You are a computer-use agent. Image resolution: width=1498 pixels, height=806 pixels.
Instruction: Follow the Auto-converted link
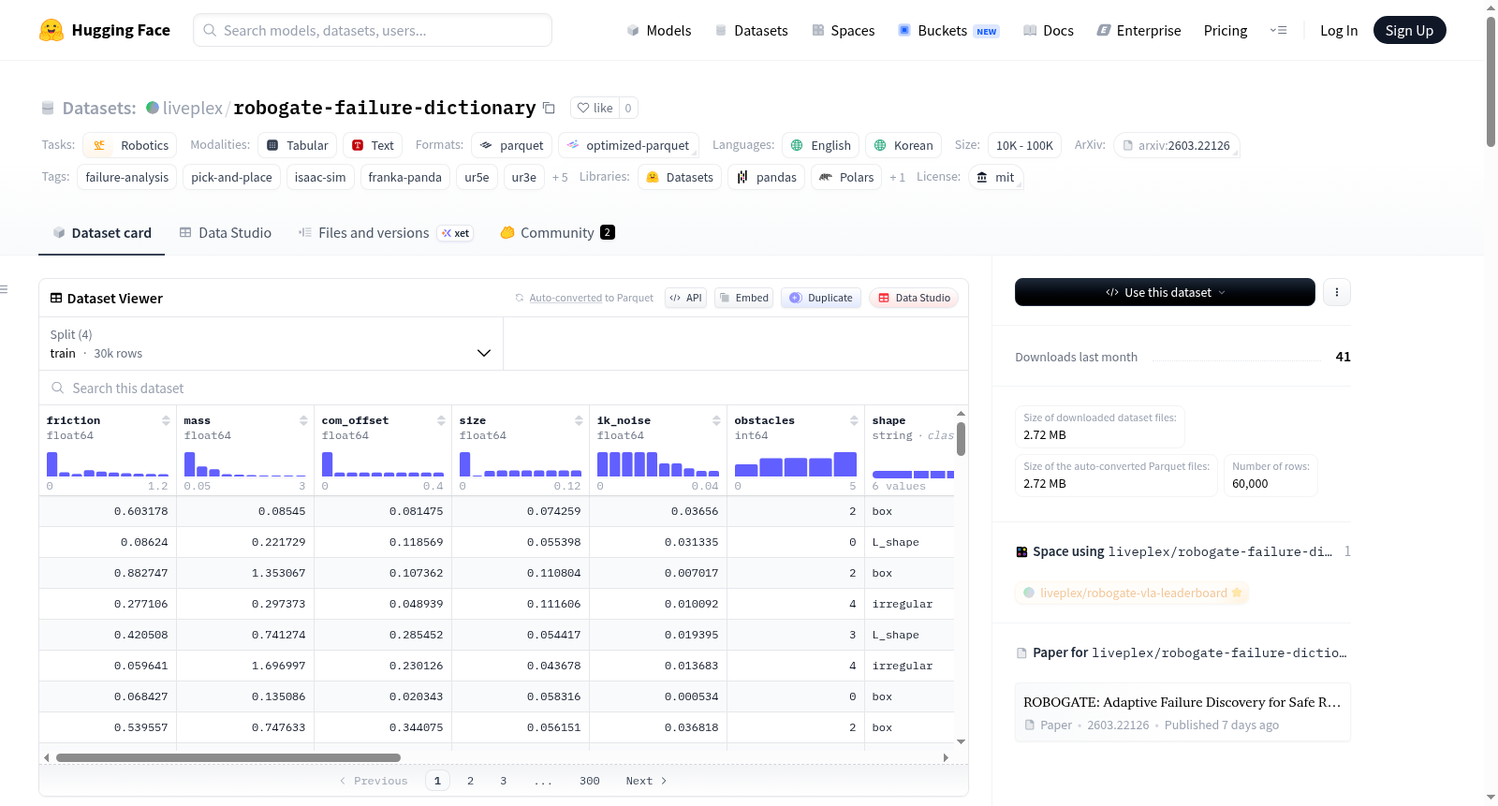tap(565, 298)
